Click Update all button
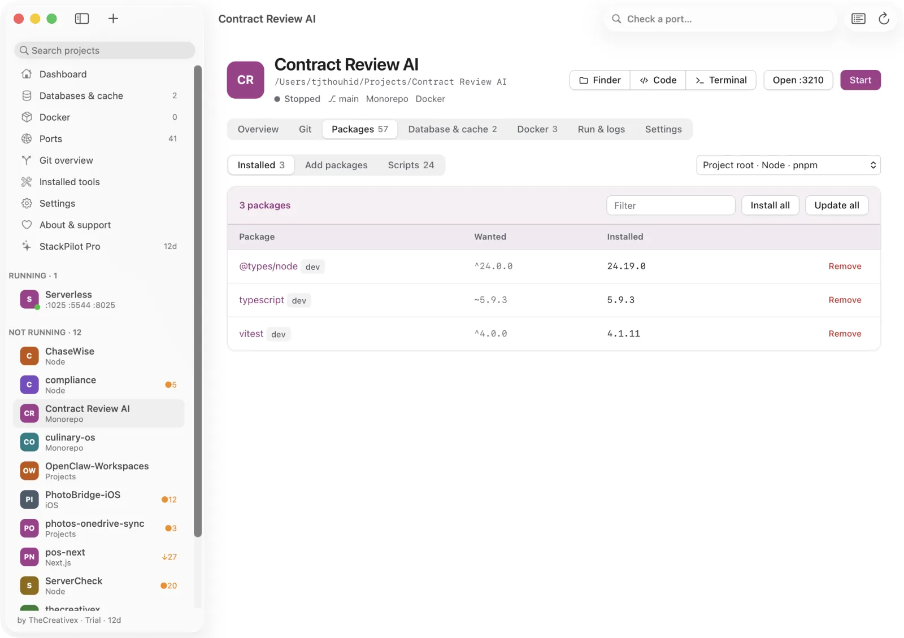904x638 pixels. pyautogui.click(x=837, y=206)
